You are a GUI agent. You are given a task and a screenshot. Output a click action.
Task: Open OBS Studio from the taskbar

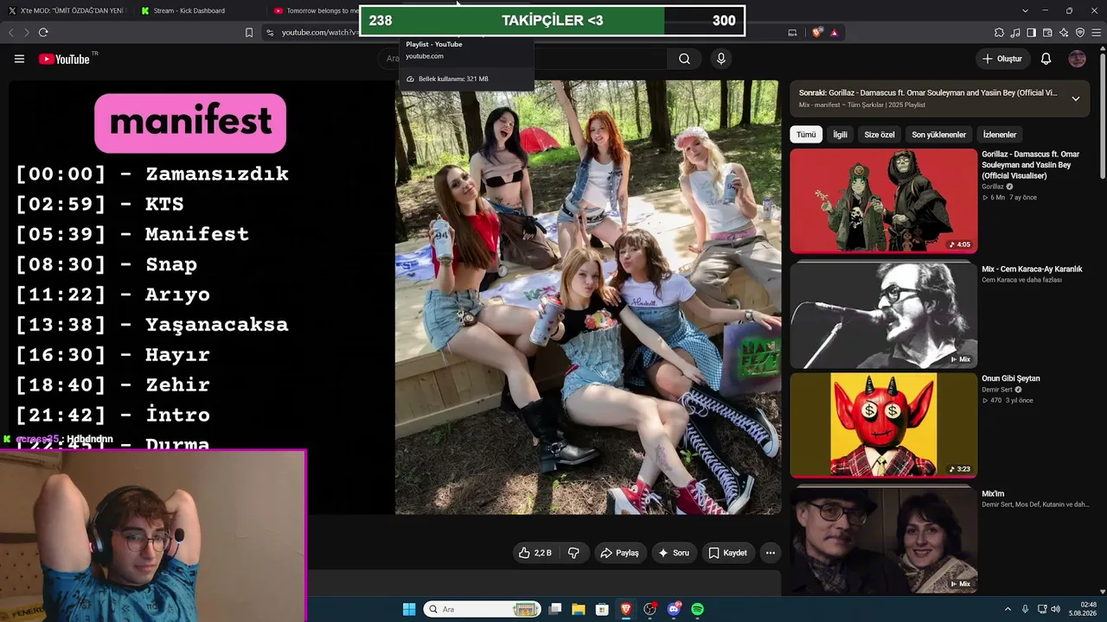tap(649, 609)
